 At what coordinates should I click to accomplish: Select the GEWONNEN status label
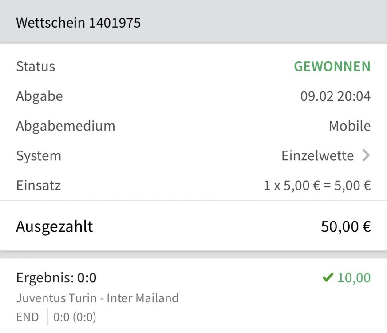click(332, 67)
